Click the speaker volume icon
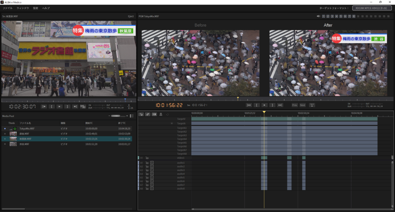Viewport: 395px width, 212px height. pyautogui.click(x=318, y=16)
